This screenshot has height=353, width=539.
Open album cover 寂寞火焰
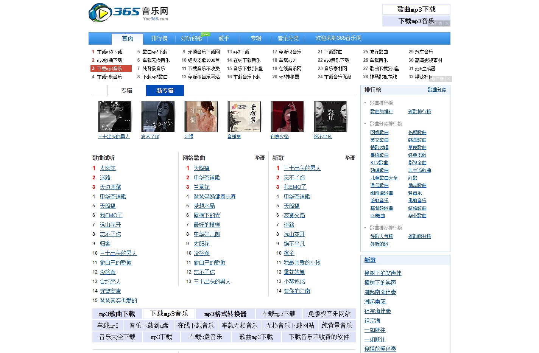pyautogui.click(x=287, y=117)
